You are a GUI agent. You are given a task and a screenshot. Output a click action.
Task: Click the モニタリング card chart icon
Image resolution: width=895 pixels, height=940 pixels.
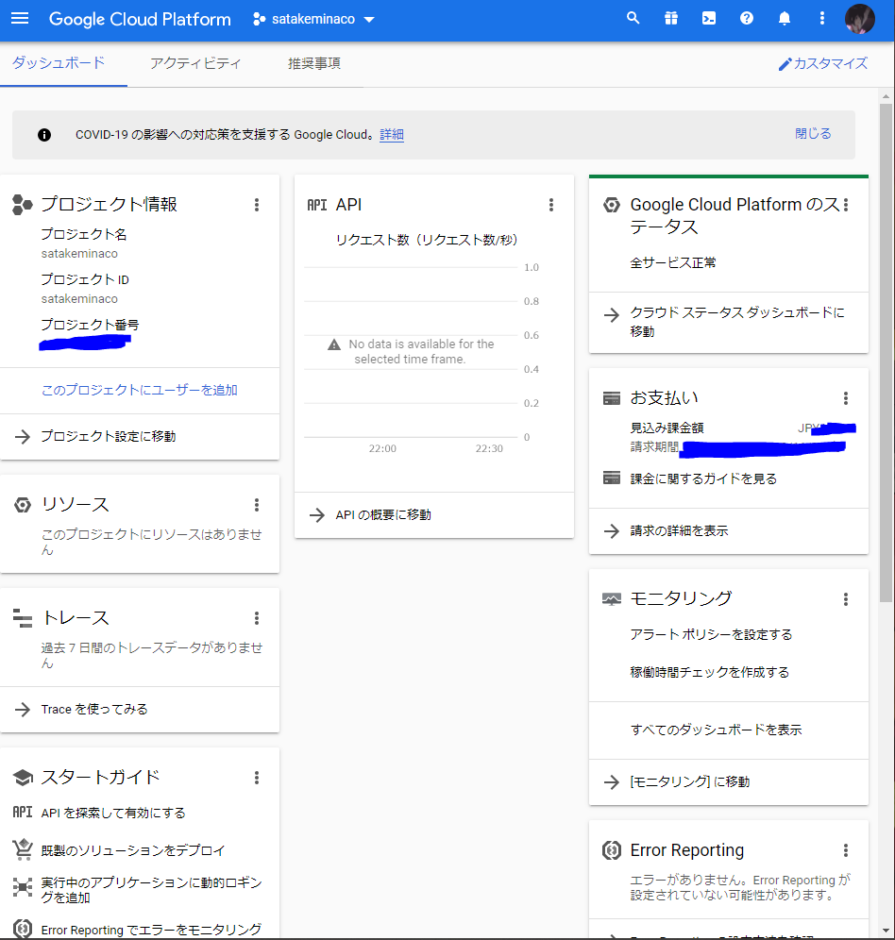613,597
